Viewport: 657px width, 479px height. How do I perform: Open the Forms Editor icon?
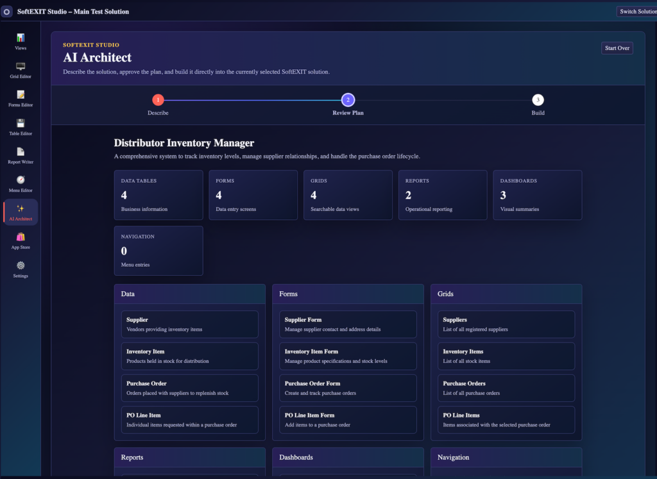(x=21, y=95)
